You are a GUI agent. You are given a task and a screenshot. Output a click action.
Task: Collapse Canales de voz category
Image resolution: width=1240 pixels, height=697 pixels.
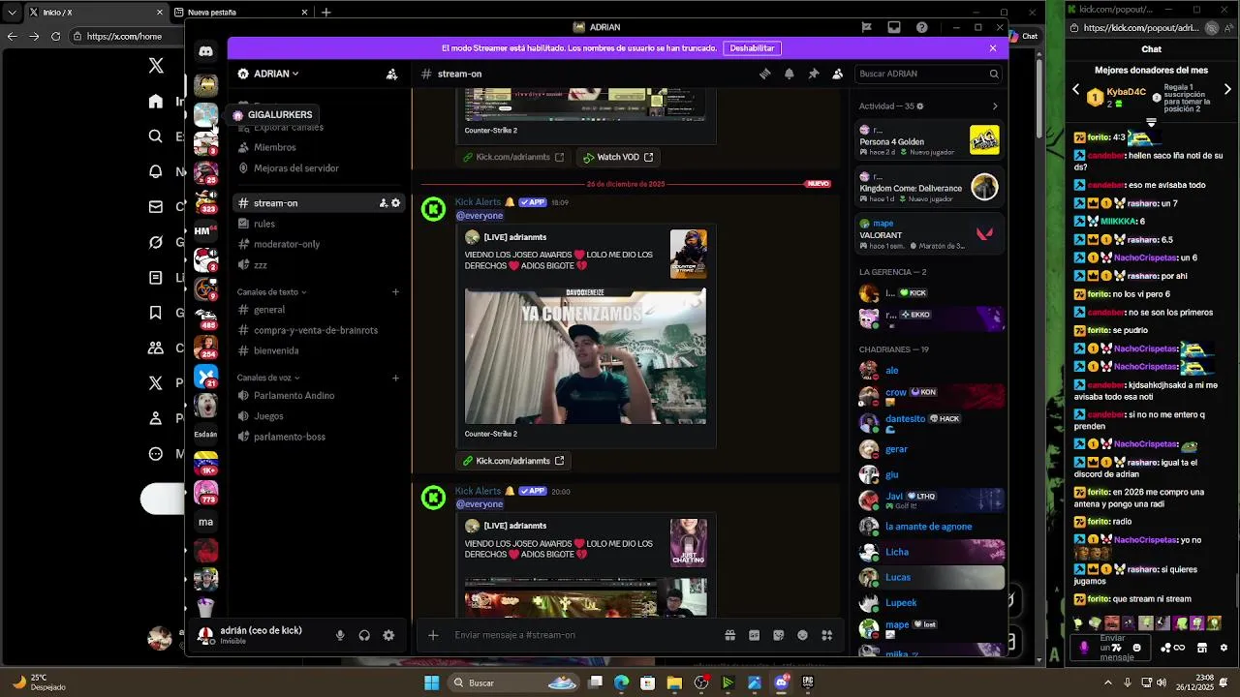(268, 378)
